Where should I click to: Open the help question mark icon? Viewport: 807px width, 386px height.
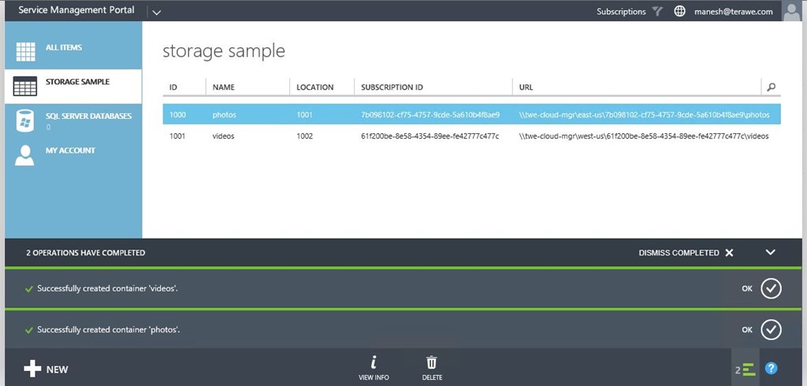(771, 368)
